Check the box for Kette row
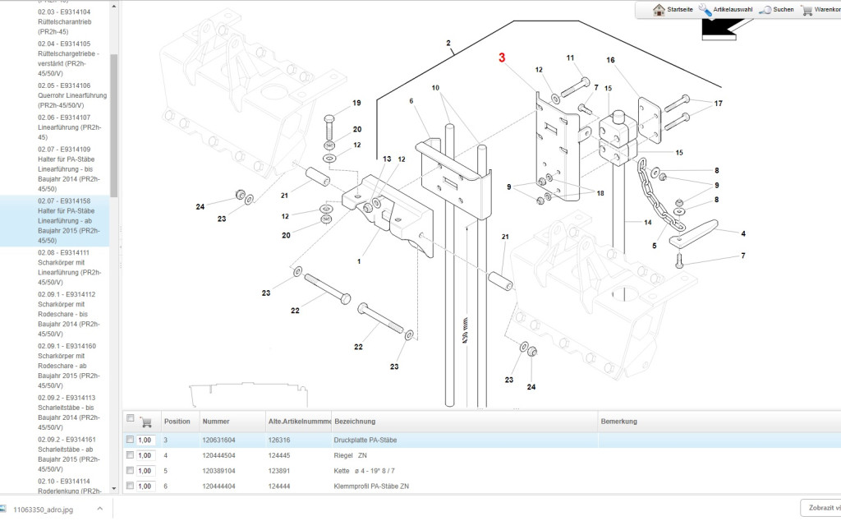Viewport: 841px width, 521px height. point(130,471)
